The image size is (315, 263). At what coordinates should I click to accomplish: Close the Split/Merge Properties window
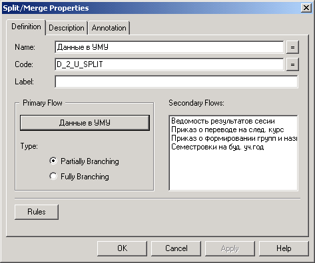click(x=306, y=8)
